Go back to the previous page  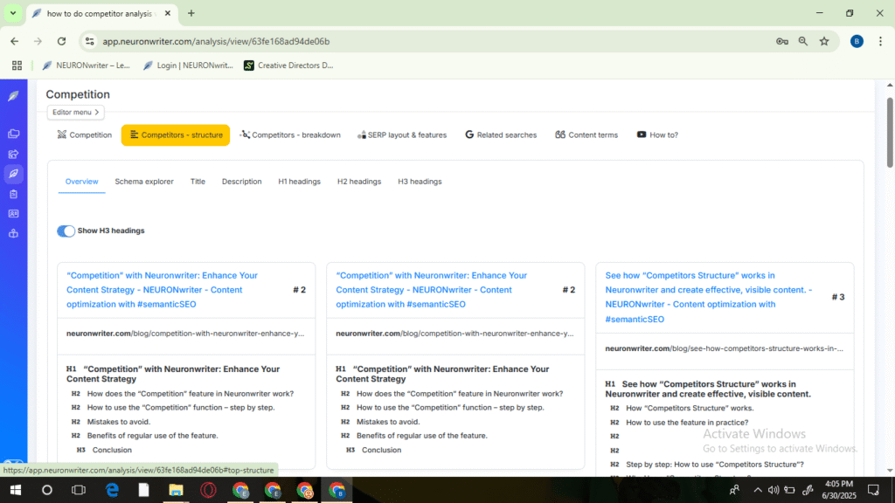[14, 41]
